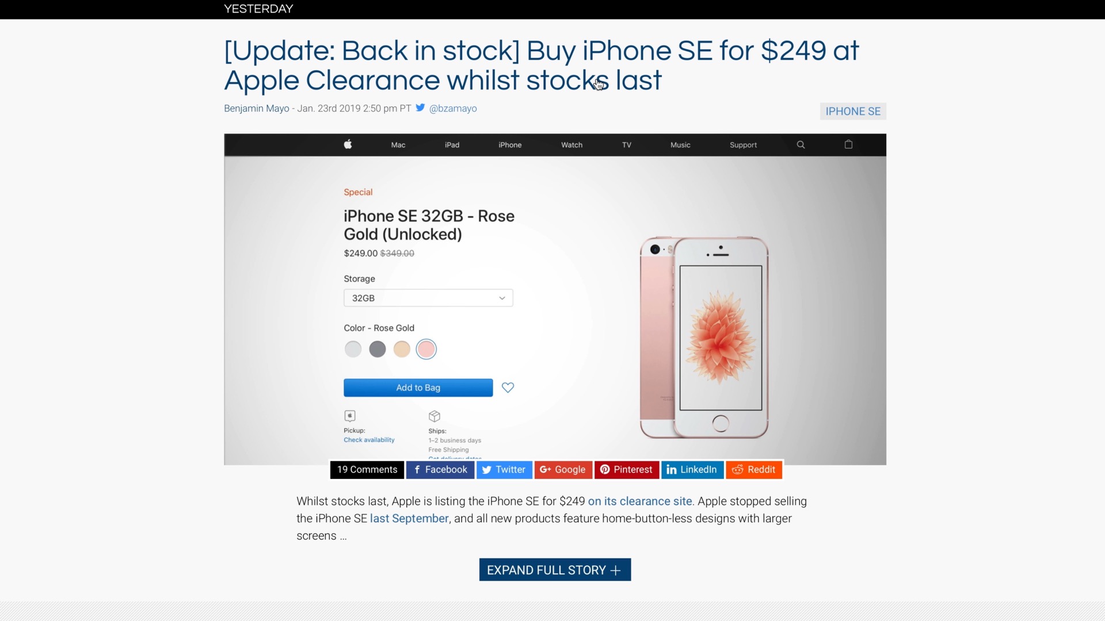Expand the full story
Viewport: 1105px width, 621px height.
[x=555, y=570]
